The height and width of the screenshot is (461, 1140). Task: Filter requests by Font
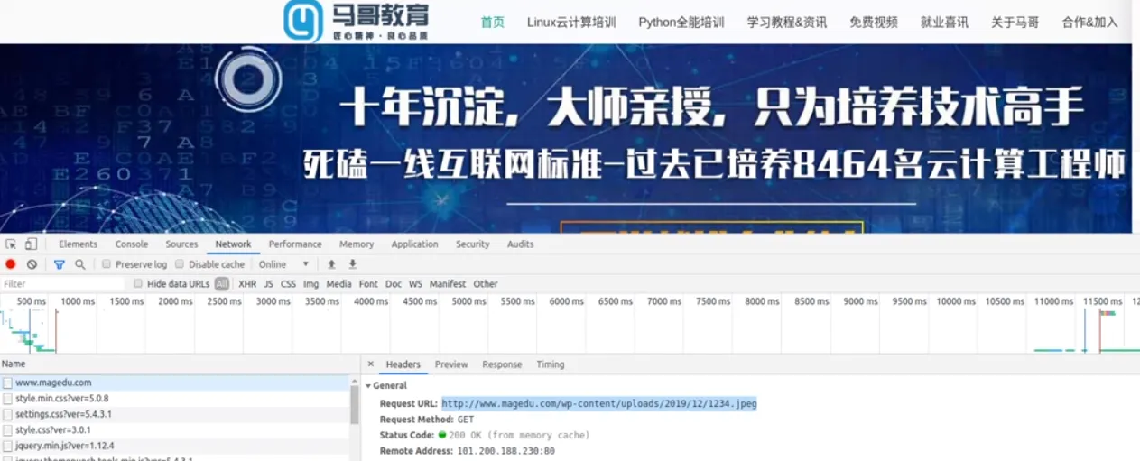coord(368,283)
